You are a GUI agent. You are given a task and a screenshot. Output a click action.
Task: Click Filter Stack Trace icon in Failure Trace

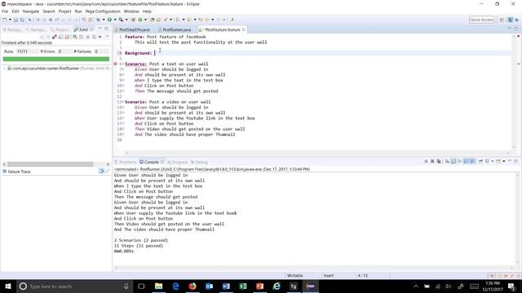(x=101, y=171)
